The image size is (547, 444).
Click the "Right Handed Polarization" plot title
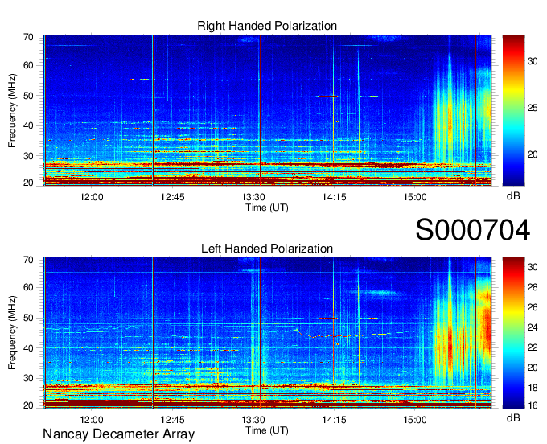coord(267,26)
